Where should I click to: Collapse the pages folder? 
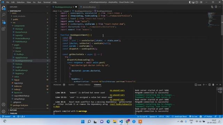pyautogui.click(x=17, y=45)
